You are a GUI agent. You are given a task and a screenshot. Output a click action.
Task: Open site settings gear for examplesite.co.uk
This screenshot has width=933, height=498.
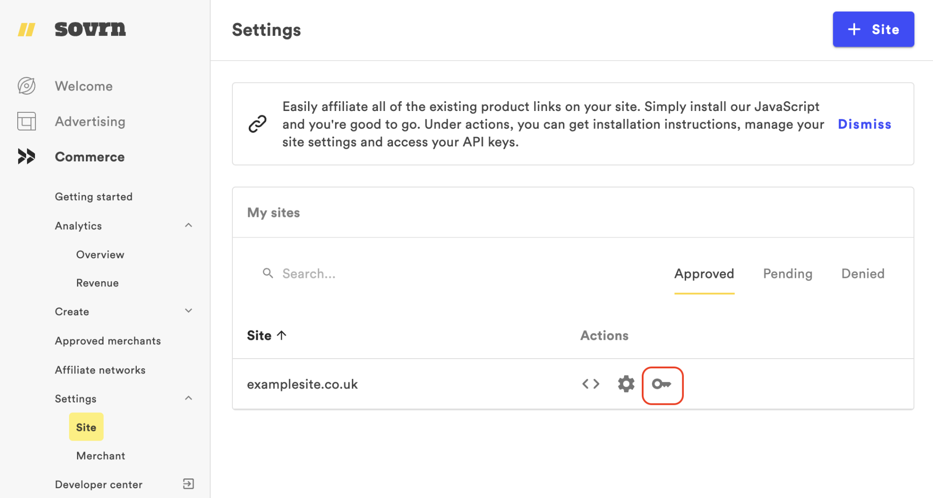tap(626, 384)
